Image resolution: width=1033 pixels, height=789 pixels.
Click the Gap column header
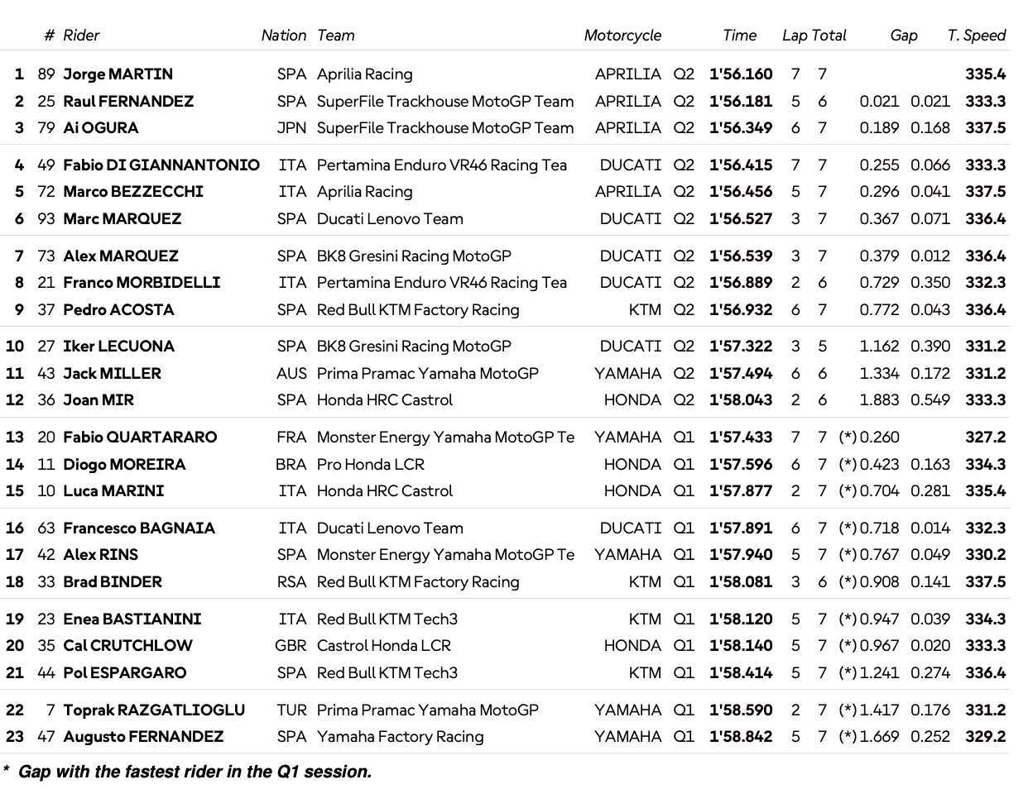[904, 36]
